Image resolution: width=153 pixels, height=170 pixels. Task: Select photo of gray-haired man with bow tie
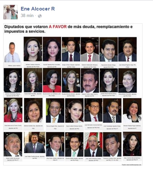[x=13, y=144]
